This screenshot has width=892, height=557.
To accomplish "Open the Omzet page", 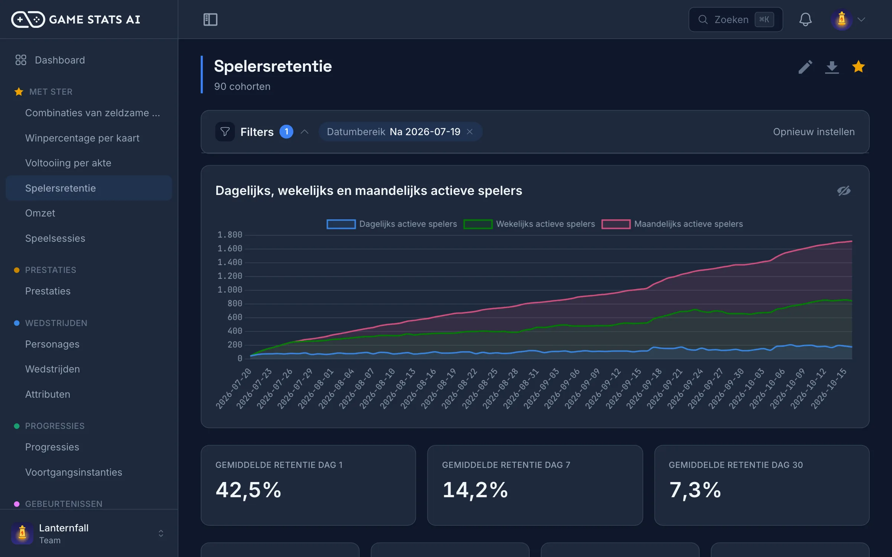I will coord(89,213).
